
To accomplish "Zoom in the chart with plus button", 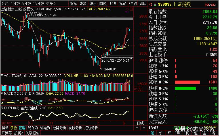I will [137, 128].
